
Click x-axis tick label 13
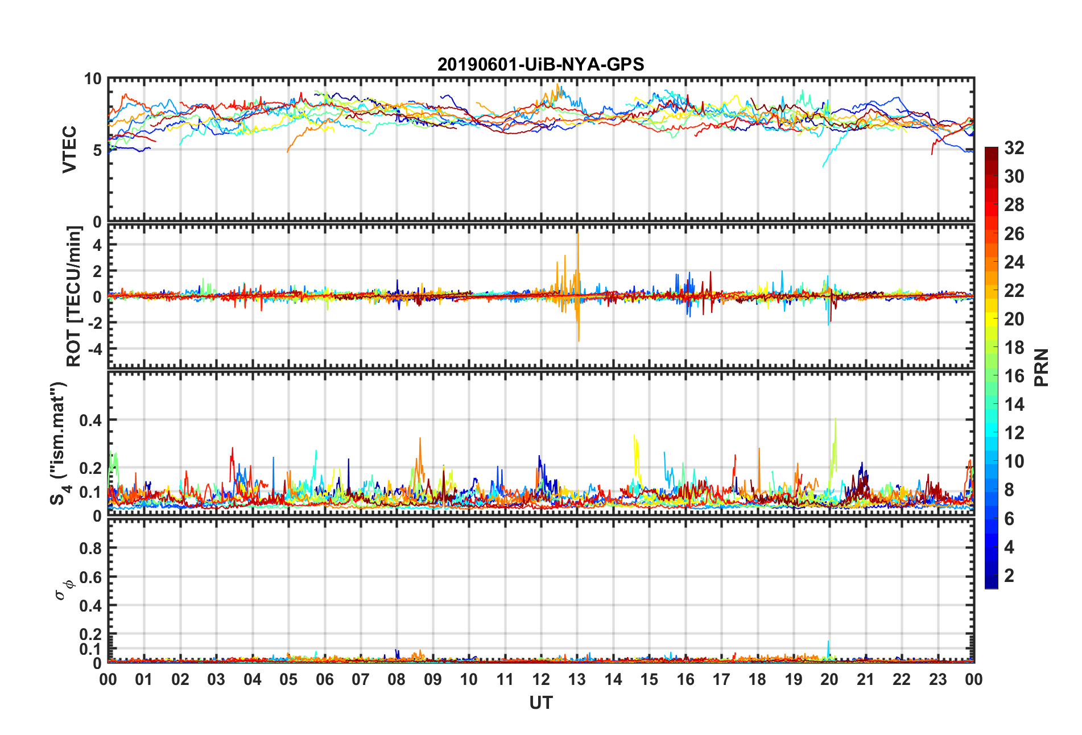[577, 679]
